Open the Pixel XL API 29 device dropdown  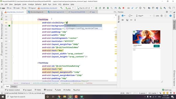click(85, 8)
